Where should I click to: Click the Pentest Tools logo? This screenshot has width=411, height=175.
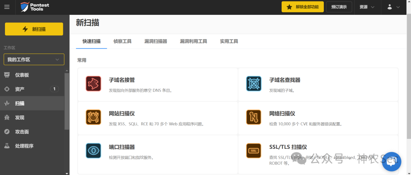[35, 7]
